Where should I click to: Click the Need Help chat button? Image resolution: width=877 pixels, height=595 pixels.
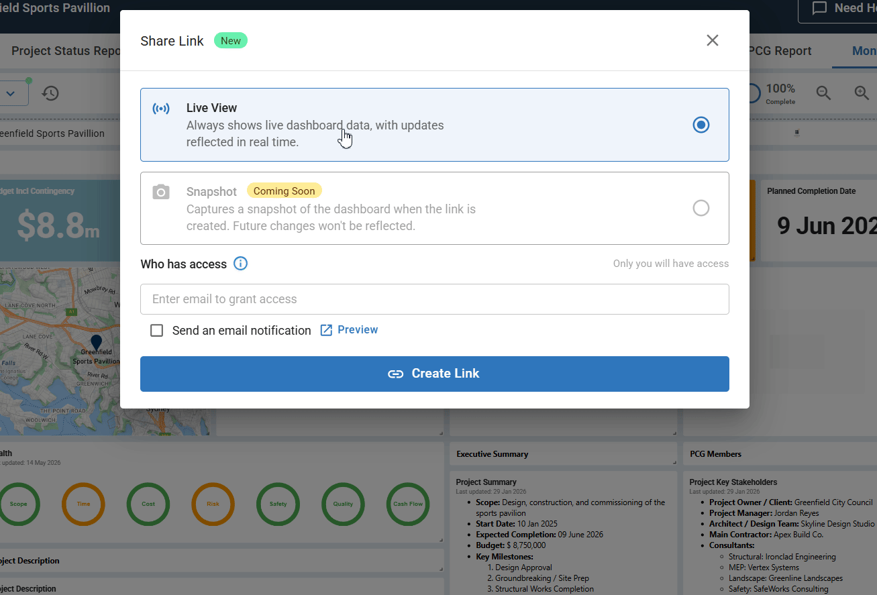(x=837, y=8)
